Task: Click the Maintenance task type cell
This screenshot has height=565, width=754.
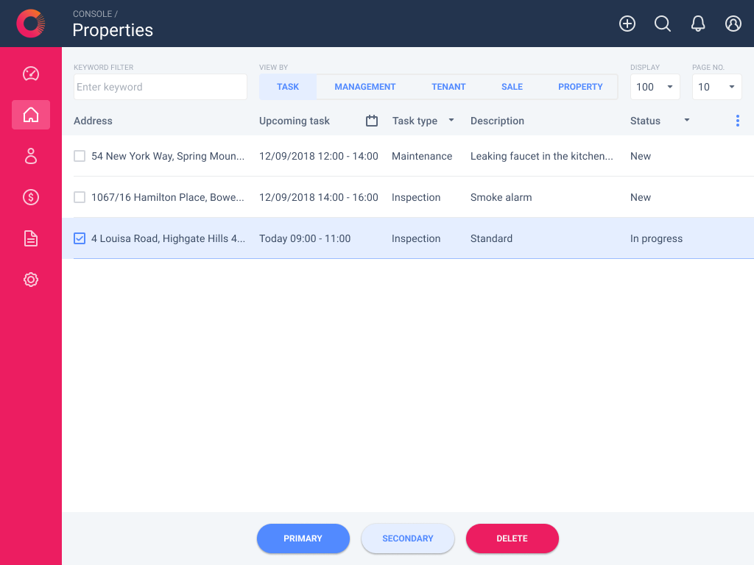Action: click(422, 156)
